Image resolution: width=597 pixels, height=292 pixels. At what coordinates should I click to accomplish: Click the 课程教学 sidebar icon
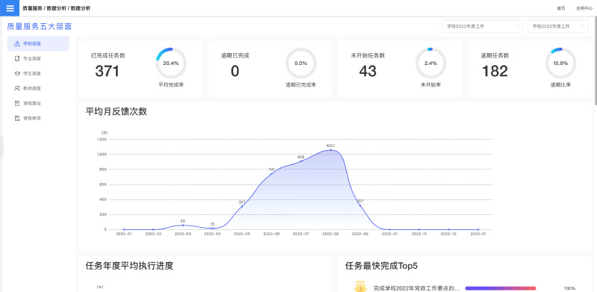(16, 118)
